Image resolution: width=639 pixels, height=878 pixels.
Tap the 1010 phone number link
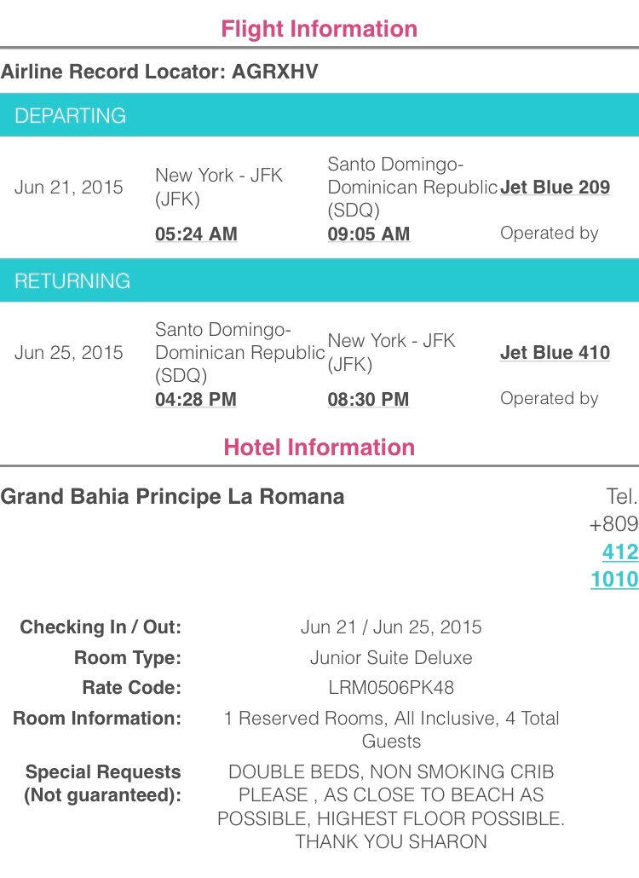click(x=614, y=580)
